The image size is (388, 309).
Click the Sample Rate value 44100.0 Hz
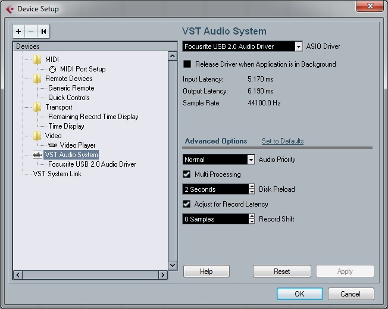(264, 103)
